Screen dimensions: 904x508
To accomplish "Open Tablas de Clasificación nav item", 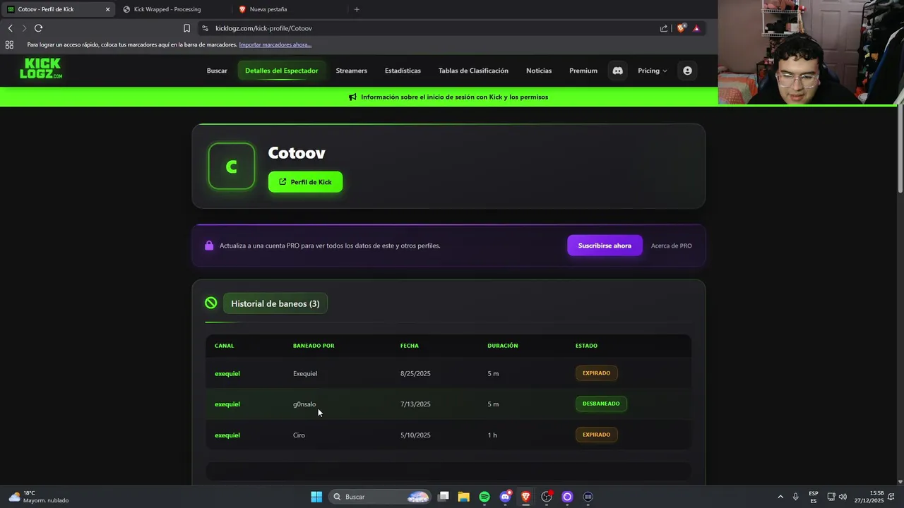I will (473, 71).
